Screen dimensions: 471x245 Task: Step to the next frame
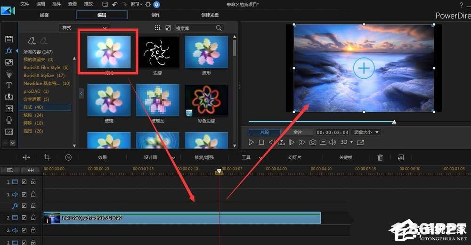point(292,142)
